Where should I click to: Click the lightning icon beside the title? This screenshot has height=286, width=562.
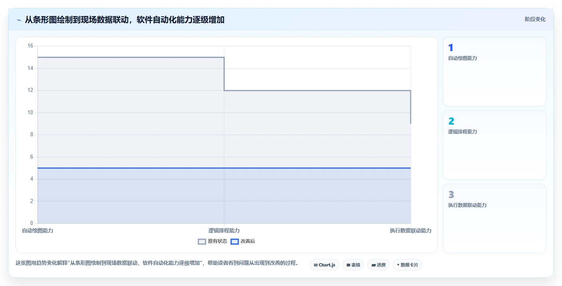[x=19, y=20]
